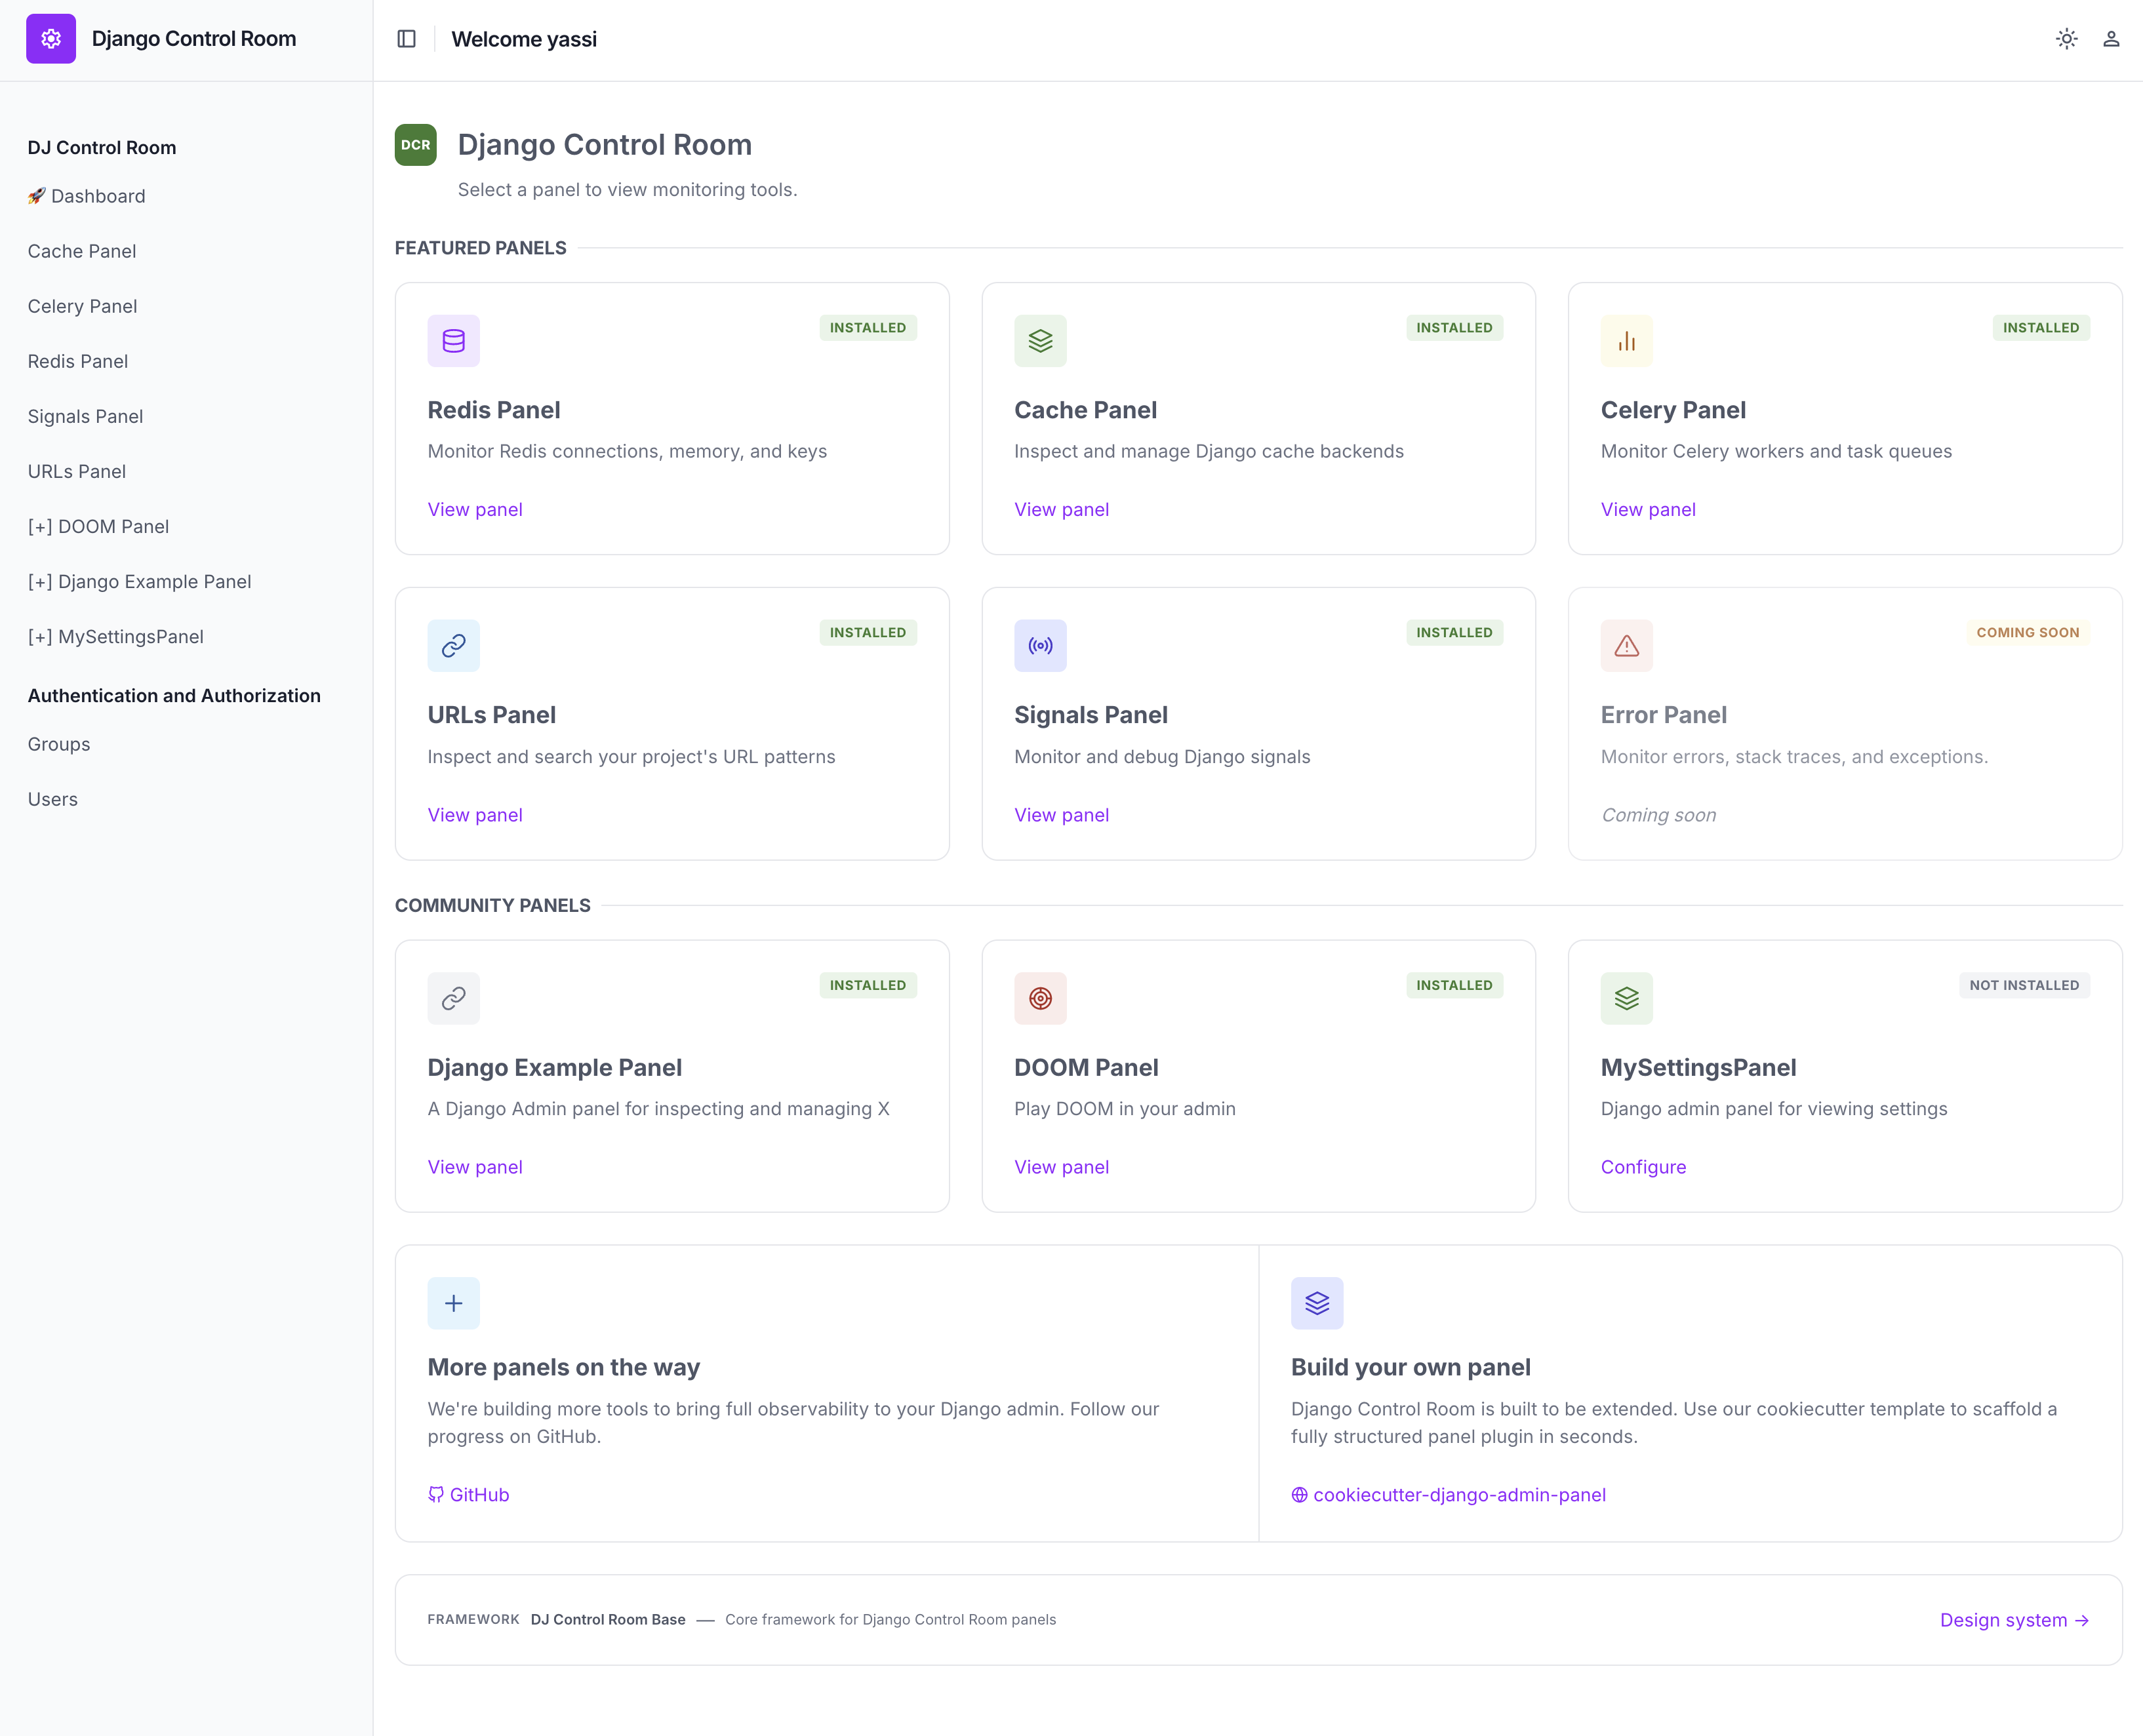Click the URLs Panel link icon
Screen dimensions: 2143x1736
click(454, 646)
